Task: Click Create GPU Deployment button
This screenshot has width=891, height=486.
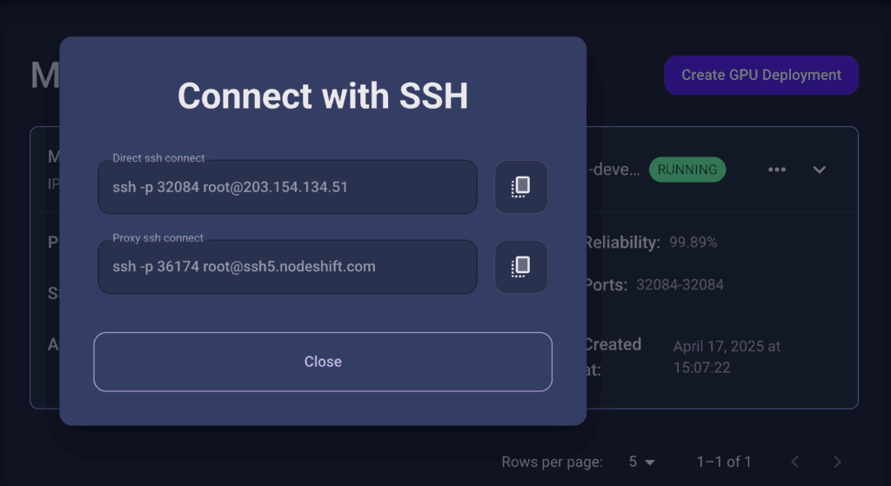Action: pos(760,75)
